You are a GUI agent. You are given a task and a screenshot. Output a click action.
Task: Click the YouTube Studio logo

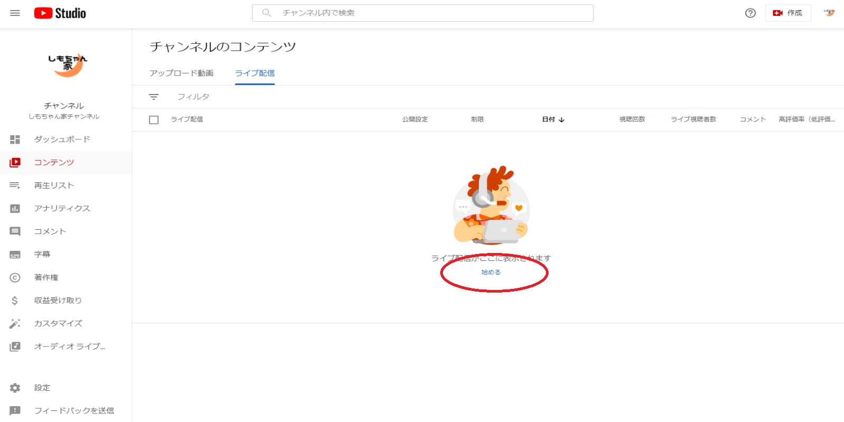60,13
